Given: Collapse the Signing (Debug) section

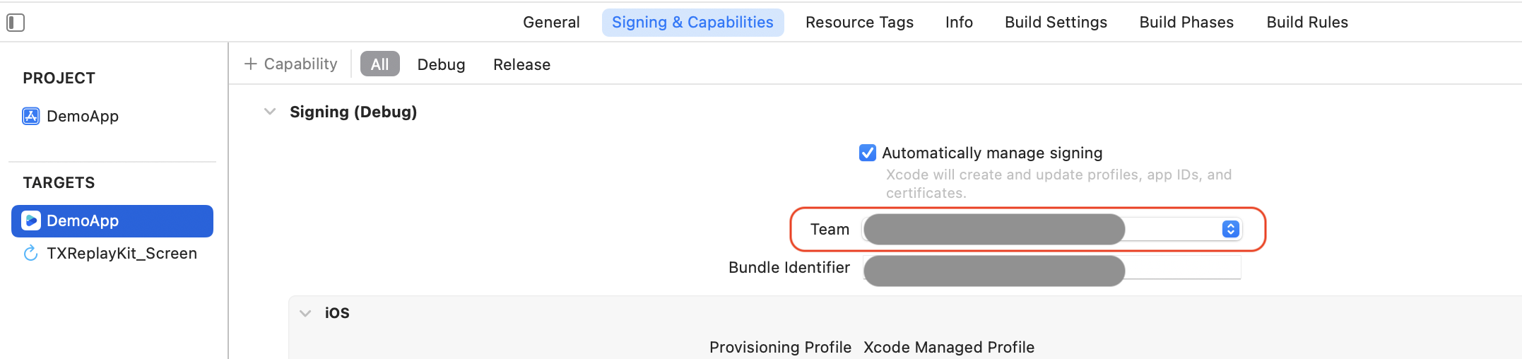Looking at the screenshot, I should 270,112.
